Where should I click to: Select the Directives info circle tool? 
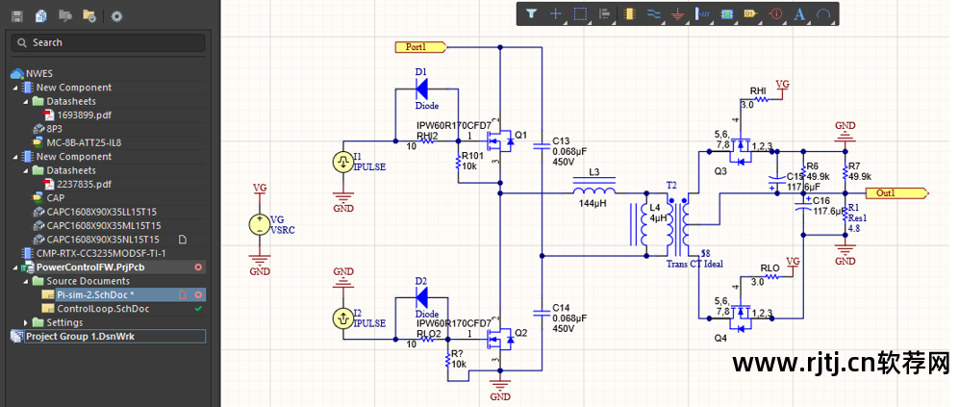(x=775, y=13)
